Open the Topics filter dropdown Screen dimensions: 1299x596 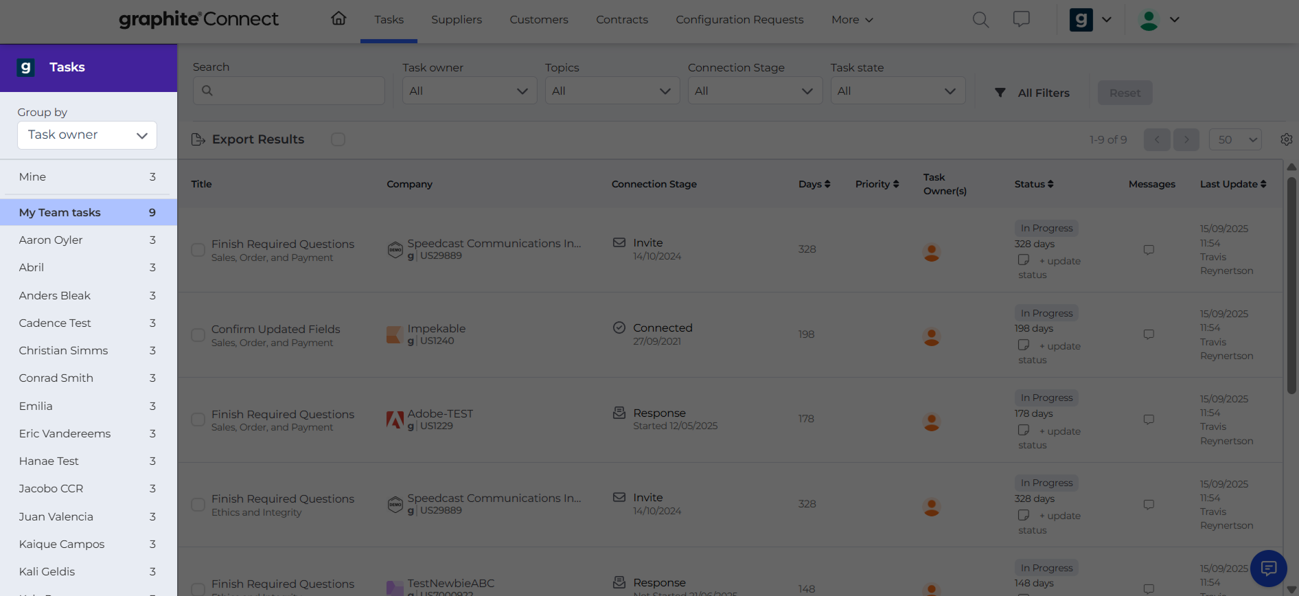[612, 91]
